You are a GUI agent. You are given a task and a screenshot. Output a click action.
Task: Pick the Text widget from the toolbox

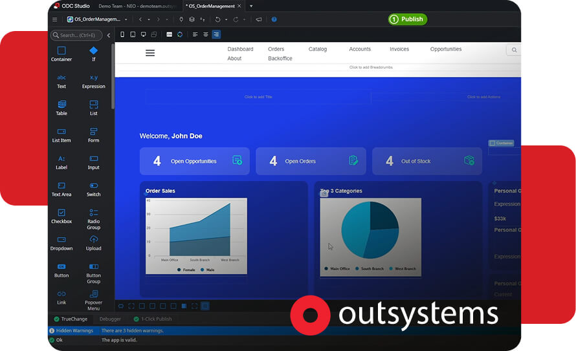(x=61, y=81)
